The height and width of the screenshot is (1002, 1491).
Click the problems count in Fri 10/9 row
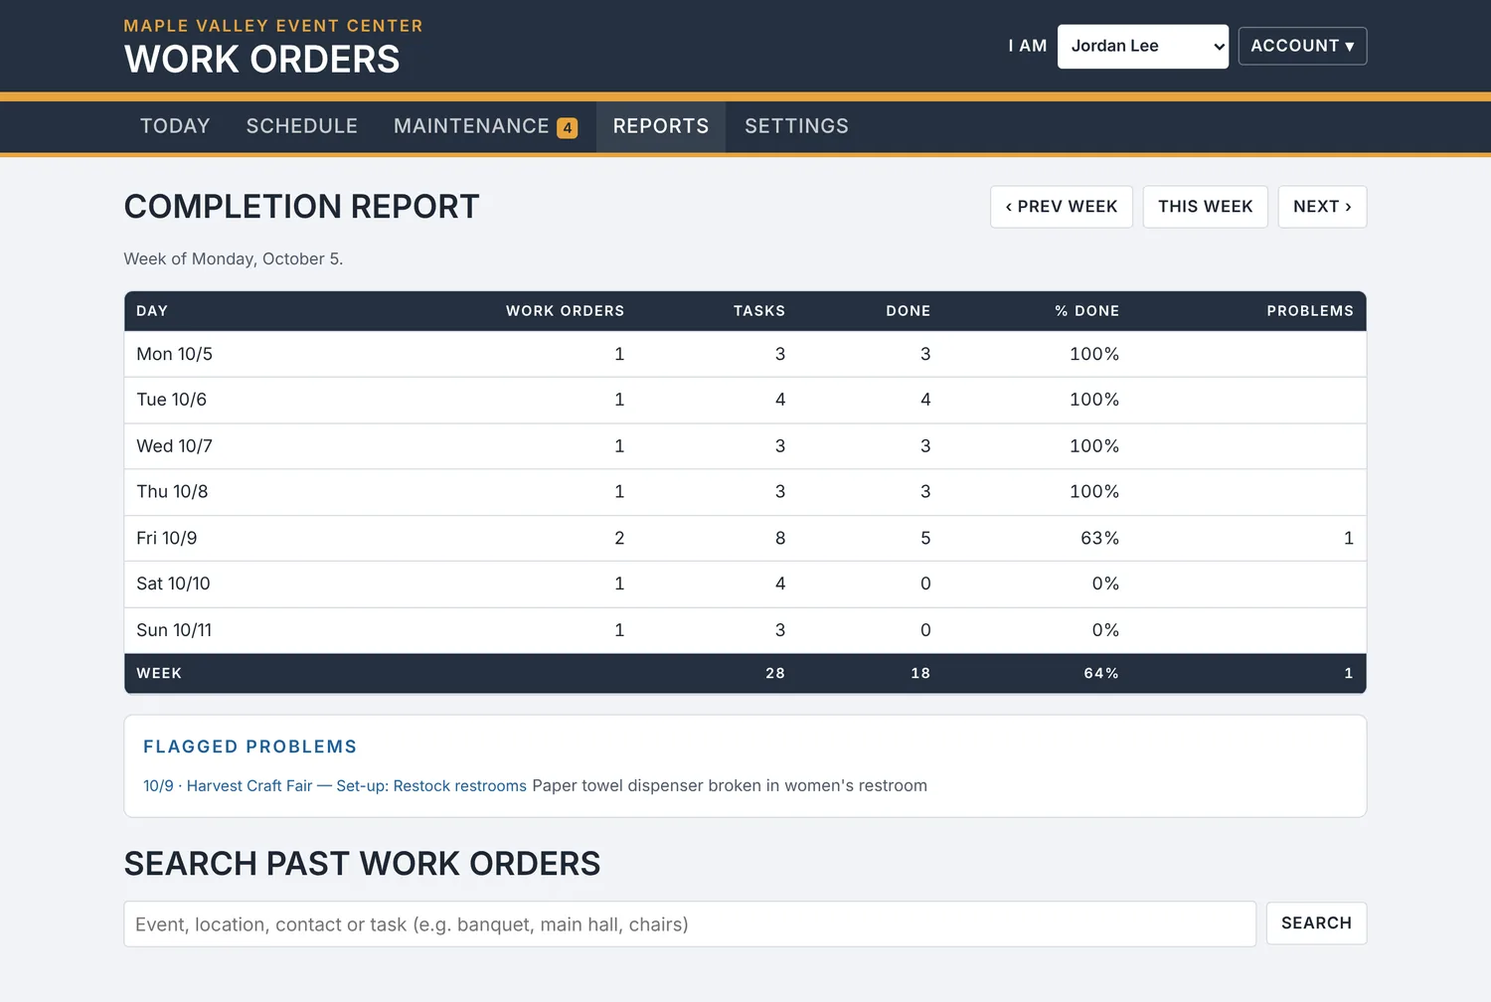1349,538
